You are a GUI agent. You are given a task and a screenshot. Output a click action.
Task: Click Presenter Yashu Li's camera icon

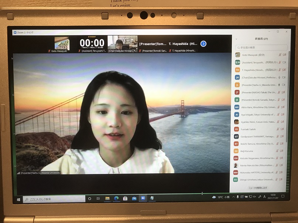[284, 85]
